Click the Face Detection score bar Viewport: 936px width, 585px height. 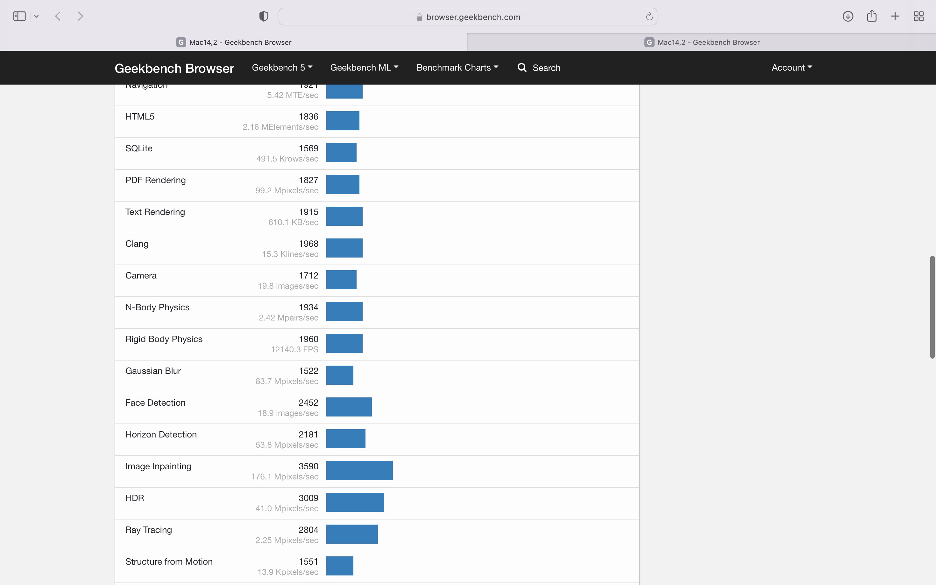349,407
